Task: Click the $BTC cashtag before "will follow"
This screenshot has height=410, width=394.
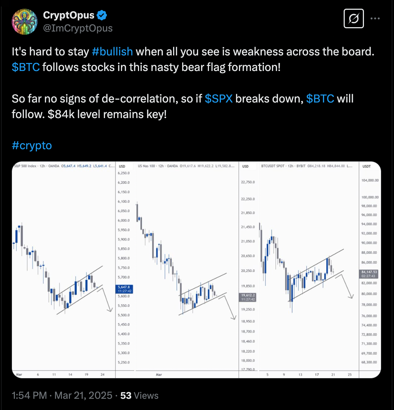Action: 320,99
